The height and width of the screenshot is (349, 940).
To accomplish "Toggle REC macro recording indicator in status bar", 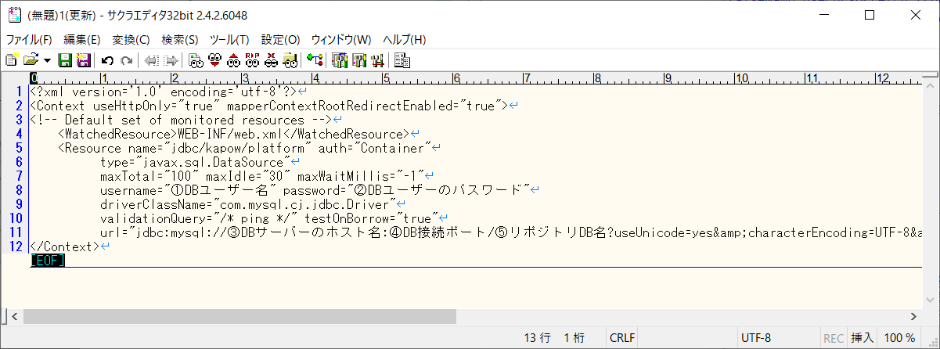I will coord(834,338).
